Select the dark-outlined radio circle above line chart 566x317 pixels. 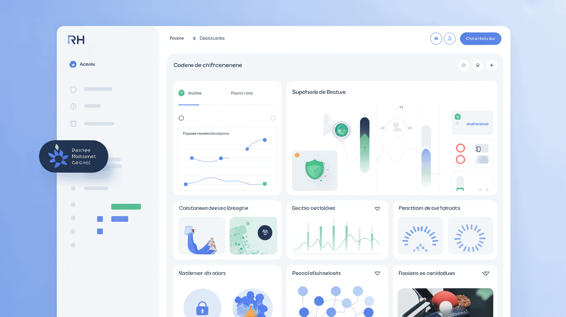pyautogui.click(x=181, y=118)
